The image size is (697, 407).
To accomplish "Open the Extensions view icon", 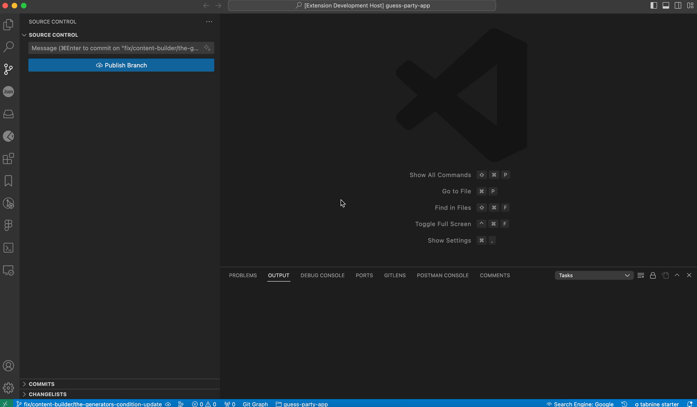I will click(8, 159).
